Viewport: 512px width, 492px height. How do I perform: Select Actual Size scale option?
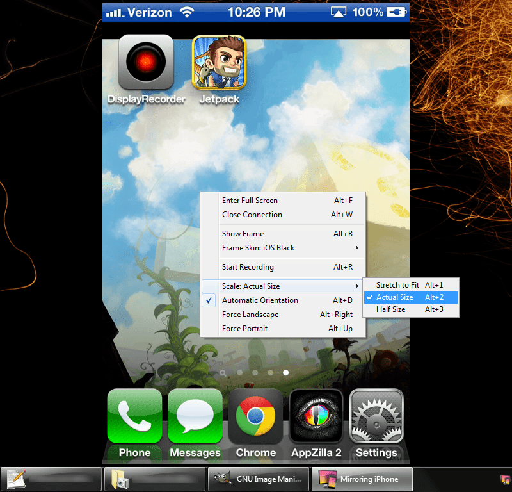411,297
